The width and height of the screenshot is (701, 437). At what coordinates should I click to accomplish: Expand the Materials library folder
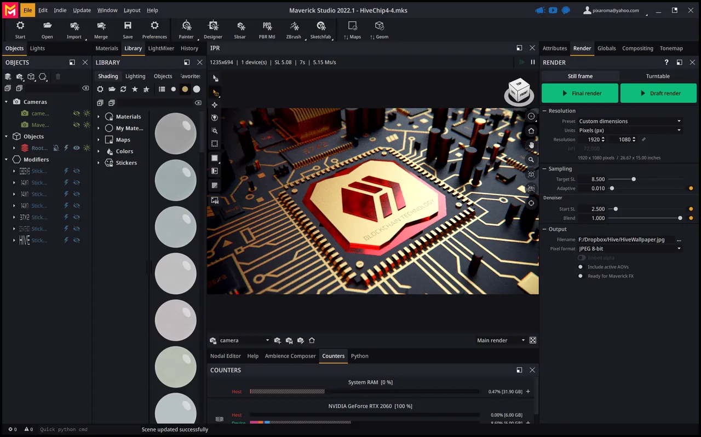pyautogui.click(x=99, y=116)
